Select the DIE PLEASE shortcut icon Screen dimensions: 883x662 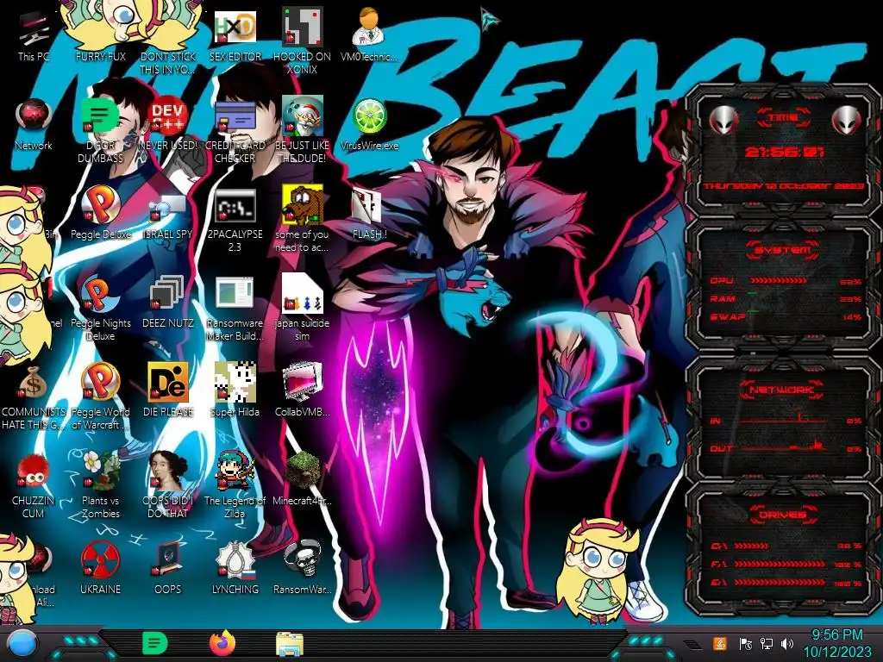(168, 391)
